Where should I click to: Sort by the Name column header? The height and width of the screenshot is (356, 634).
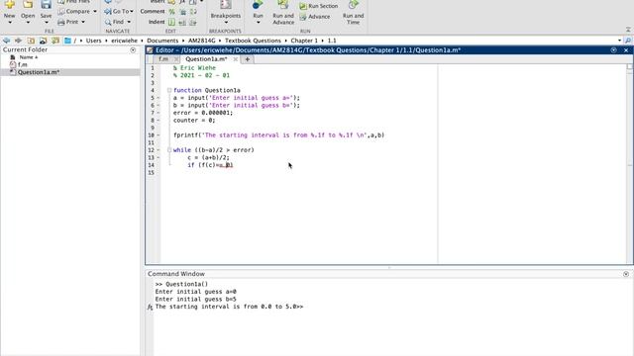29,57
